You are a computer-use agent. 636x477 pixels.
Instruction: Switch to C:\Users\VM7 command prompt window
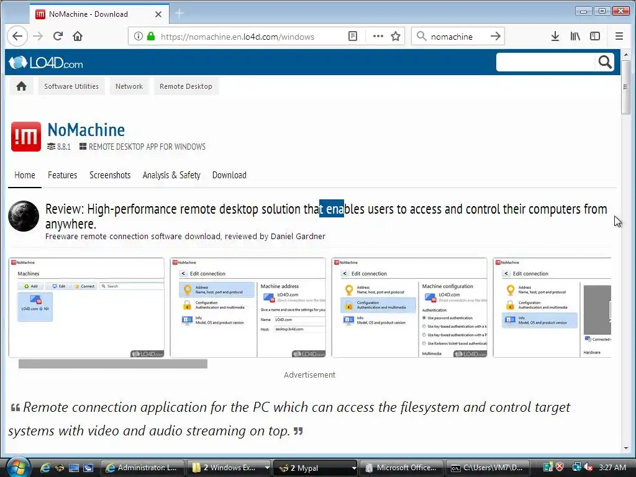[x=488, y=468]
